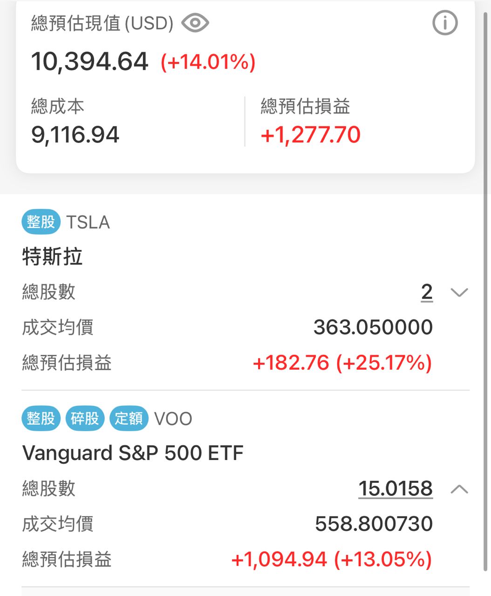Screen dimensions: 491x596
Task: Tap TSLA estimated profit +182.76 (+25.17%)
Action: tap(342, 363)
